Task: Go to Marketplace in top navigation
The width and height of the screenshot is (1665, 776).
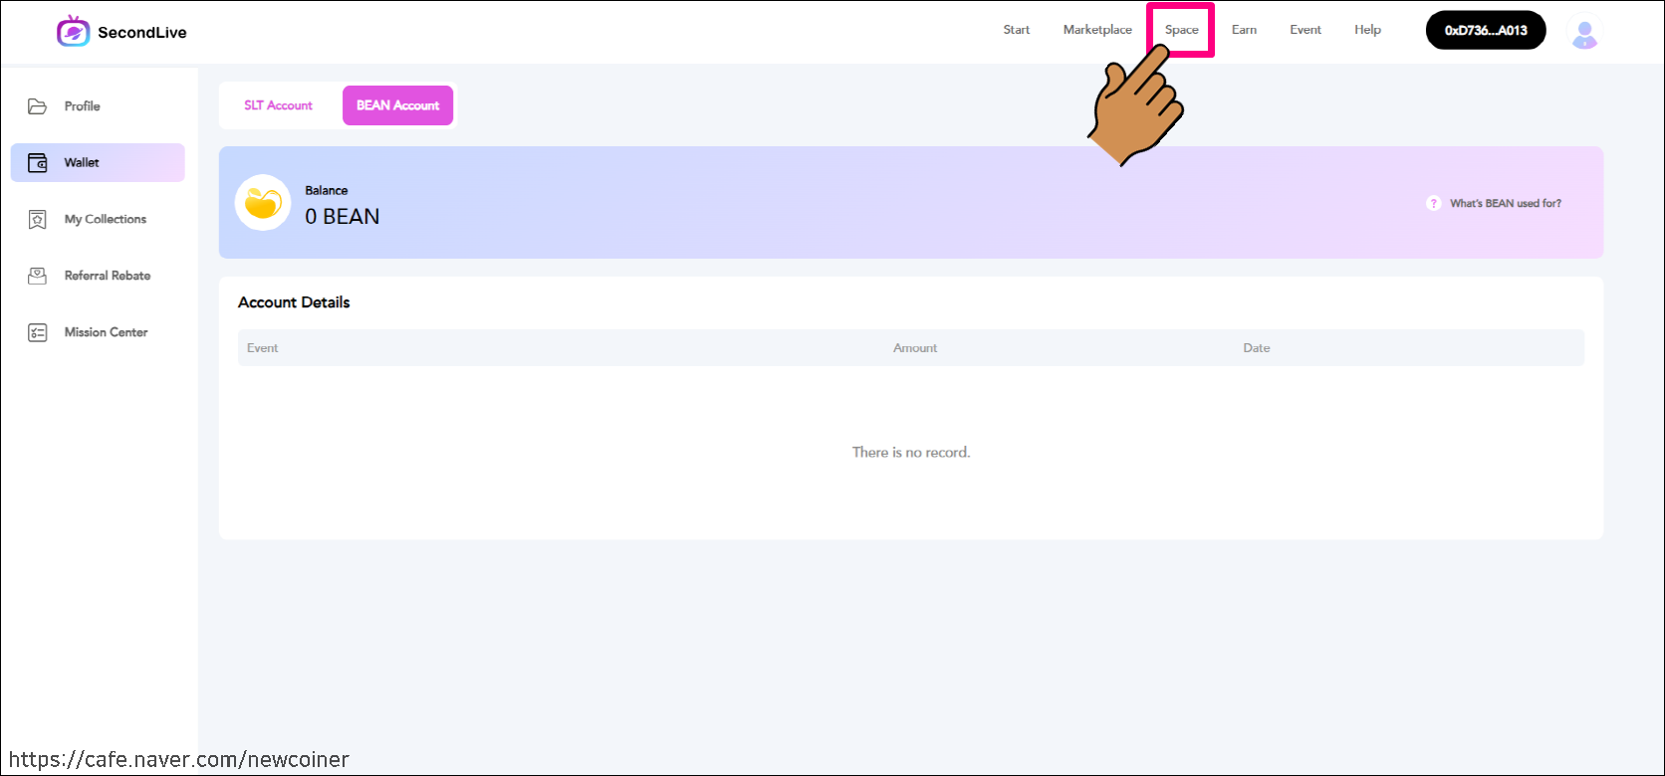Action: click(1097, 30)
